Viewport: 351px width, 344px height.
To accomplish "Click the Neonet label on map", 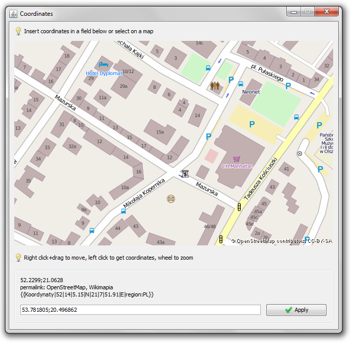I will (251, 91).
